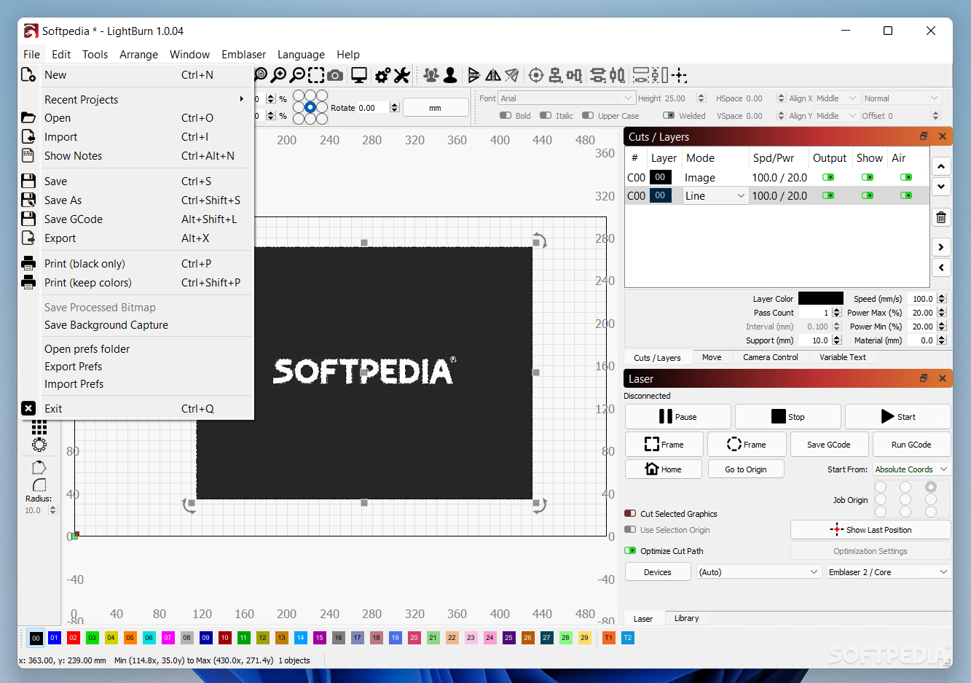Open Device Settings wrench and screwdriver icon
Screen dimensions: 971x683
pyautogui.click(x=402, y=75)
